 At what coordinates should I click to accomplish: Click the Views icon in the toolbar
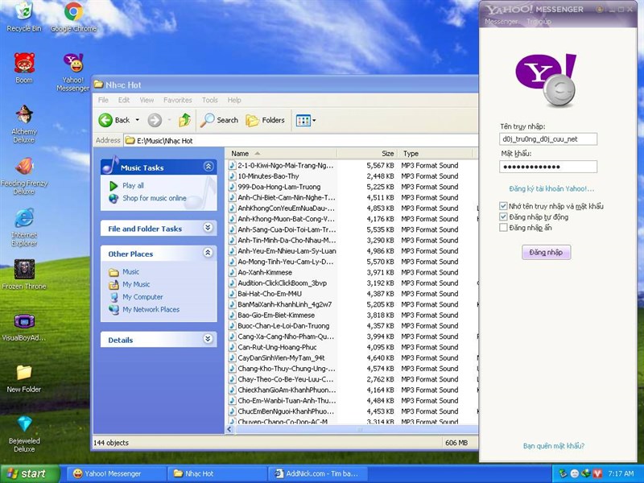303,120
